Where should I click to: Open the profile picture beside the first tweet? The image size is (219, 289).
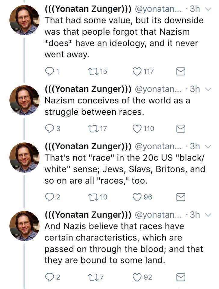pyautogui.click(x=24, y=20)
